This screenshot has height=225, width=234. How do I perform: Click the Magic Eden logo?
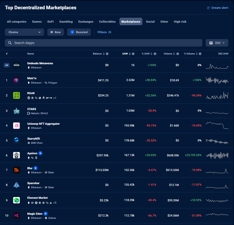(x=16, y=215)
